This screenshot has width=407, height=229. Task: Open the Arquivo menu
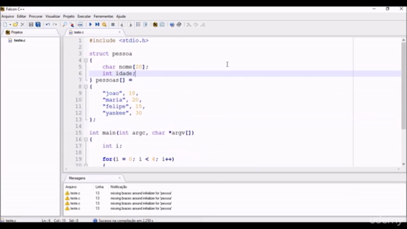point(8,17)
